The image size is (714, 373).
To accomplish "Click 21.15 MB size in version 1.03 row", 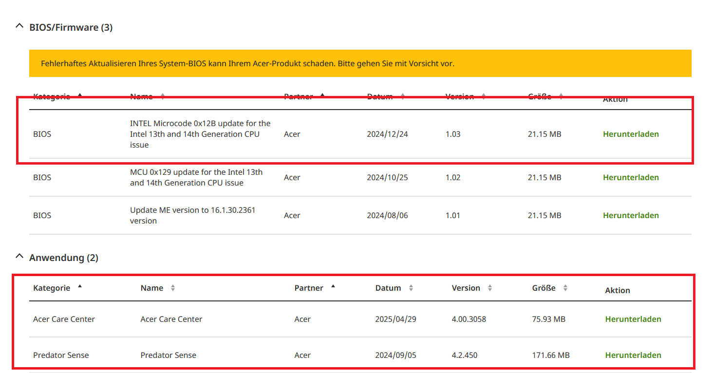I will tap(545, 134).
